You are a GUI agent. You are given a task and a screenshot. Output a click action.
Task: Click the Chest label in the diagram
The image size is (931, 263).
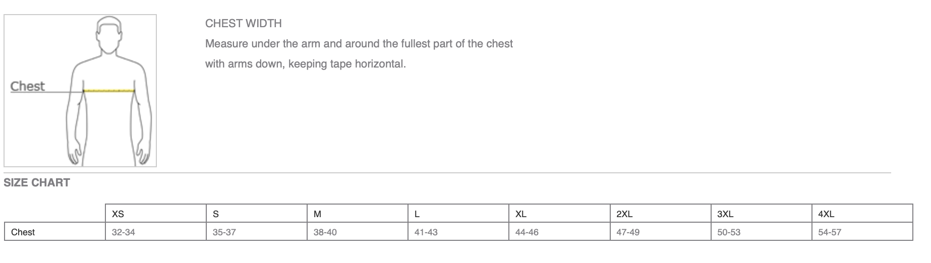point(28,86)
